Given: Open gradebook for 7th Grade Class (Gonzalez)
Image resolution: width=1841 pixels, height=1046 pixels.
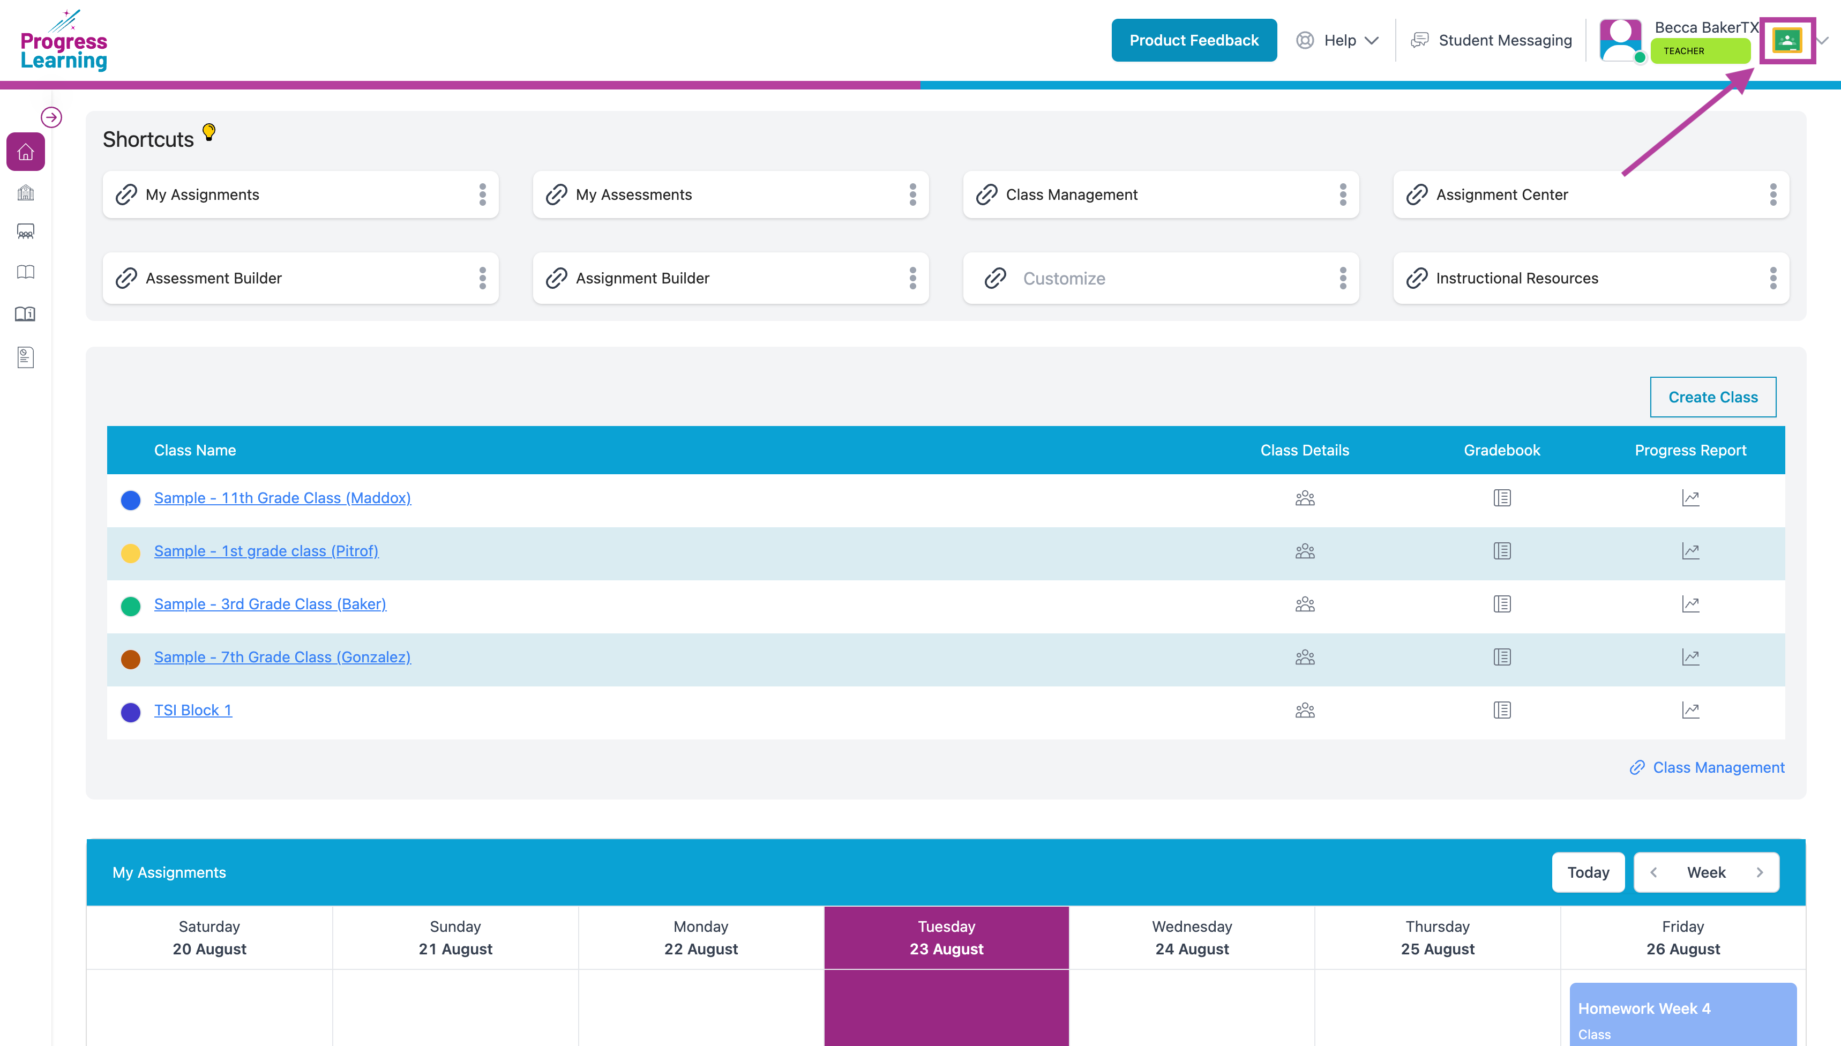Looking at the screenshot, I should [x=1502, y=658].
